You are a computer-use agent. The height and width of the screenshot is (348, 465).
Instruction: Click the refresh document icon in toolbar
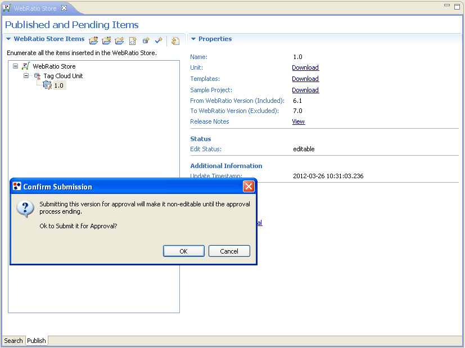coord(175,40)
